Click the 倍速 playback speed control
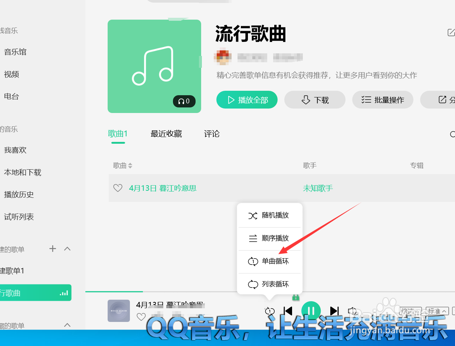455x346 pixels. click(410, 312)
